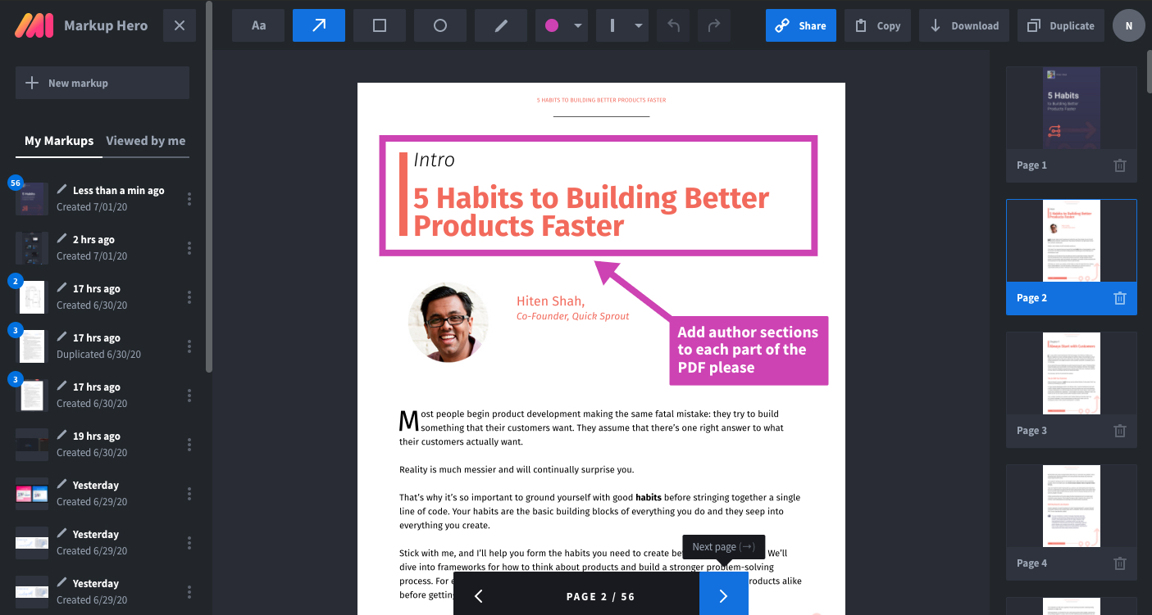This screenshot has height=615, width=1152.
Task: Delete Page 2 with trash icon
Action: 1120,298
